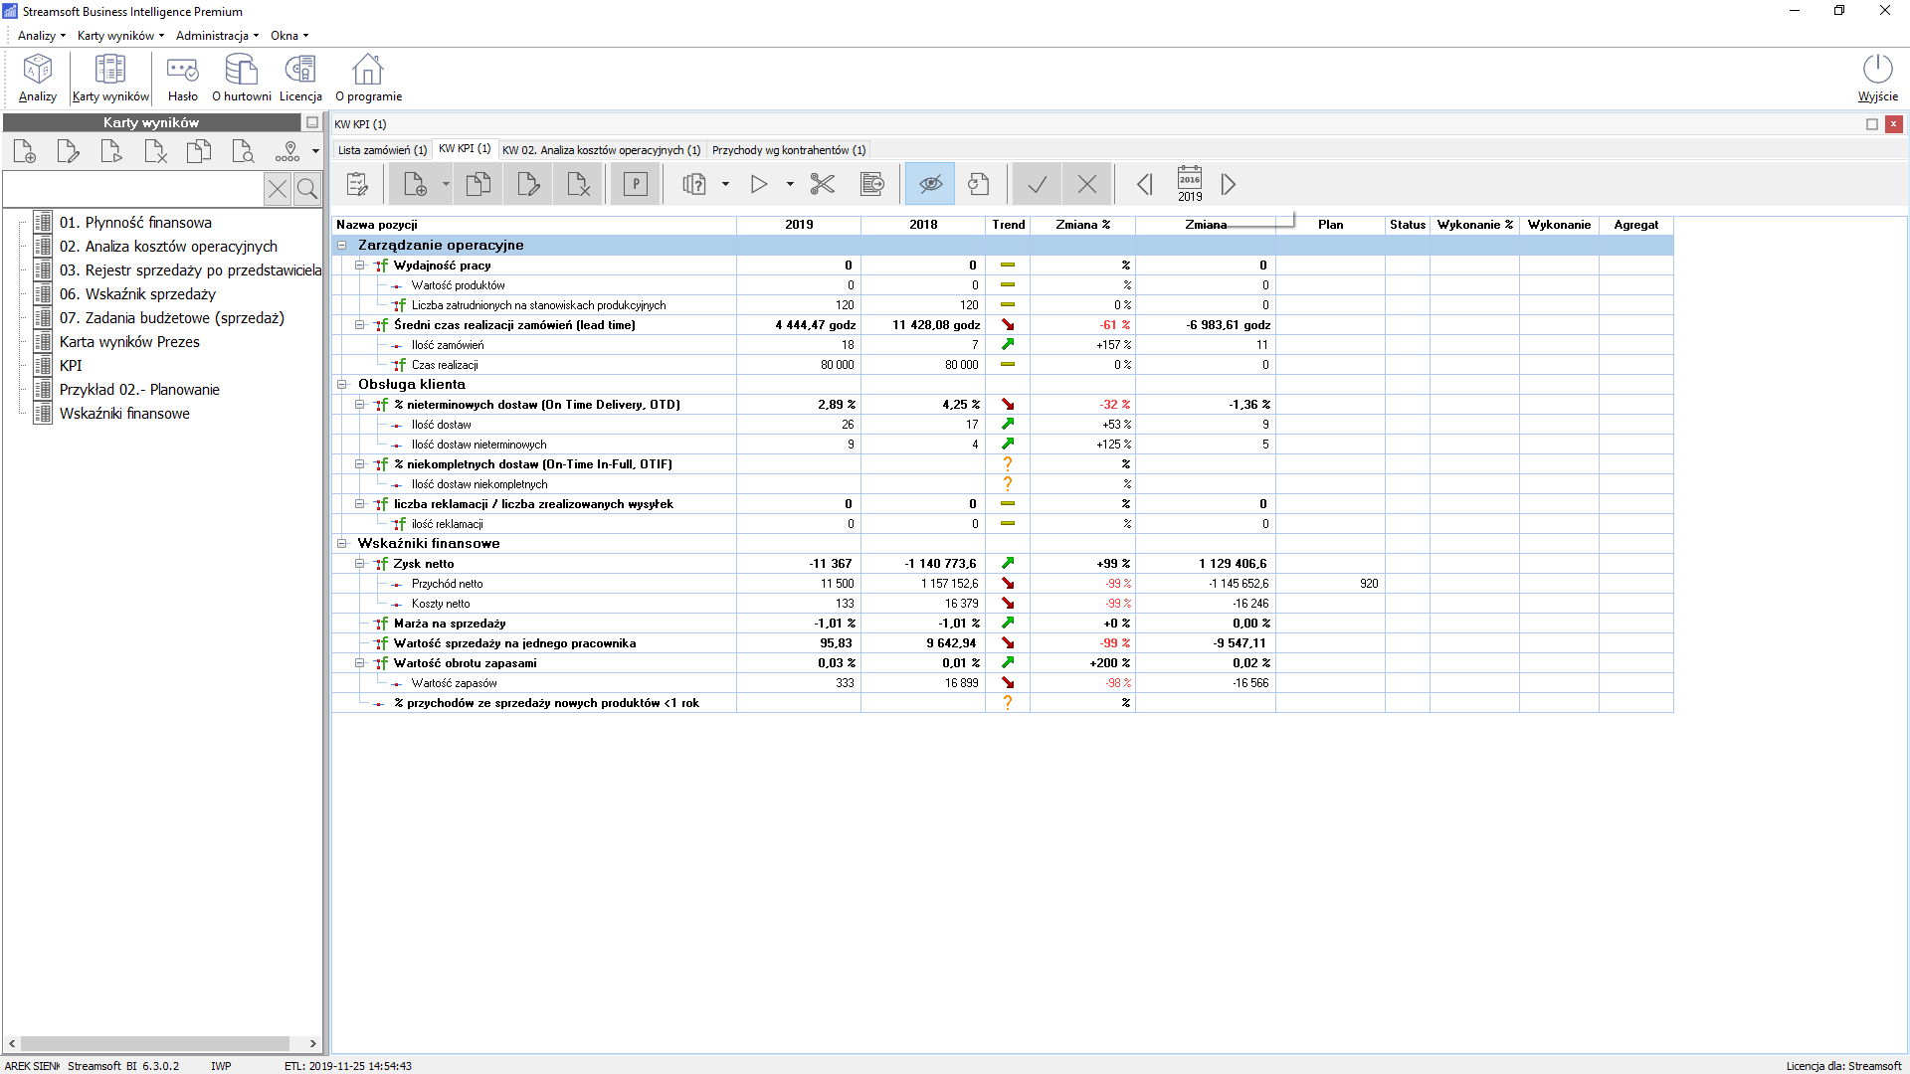Image resolution: width=1910 pixels, height=1074 pixels.
Task: Click the Wyjście power icon
Action: coord(1877,78)
